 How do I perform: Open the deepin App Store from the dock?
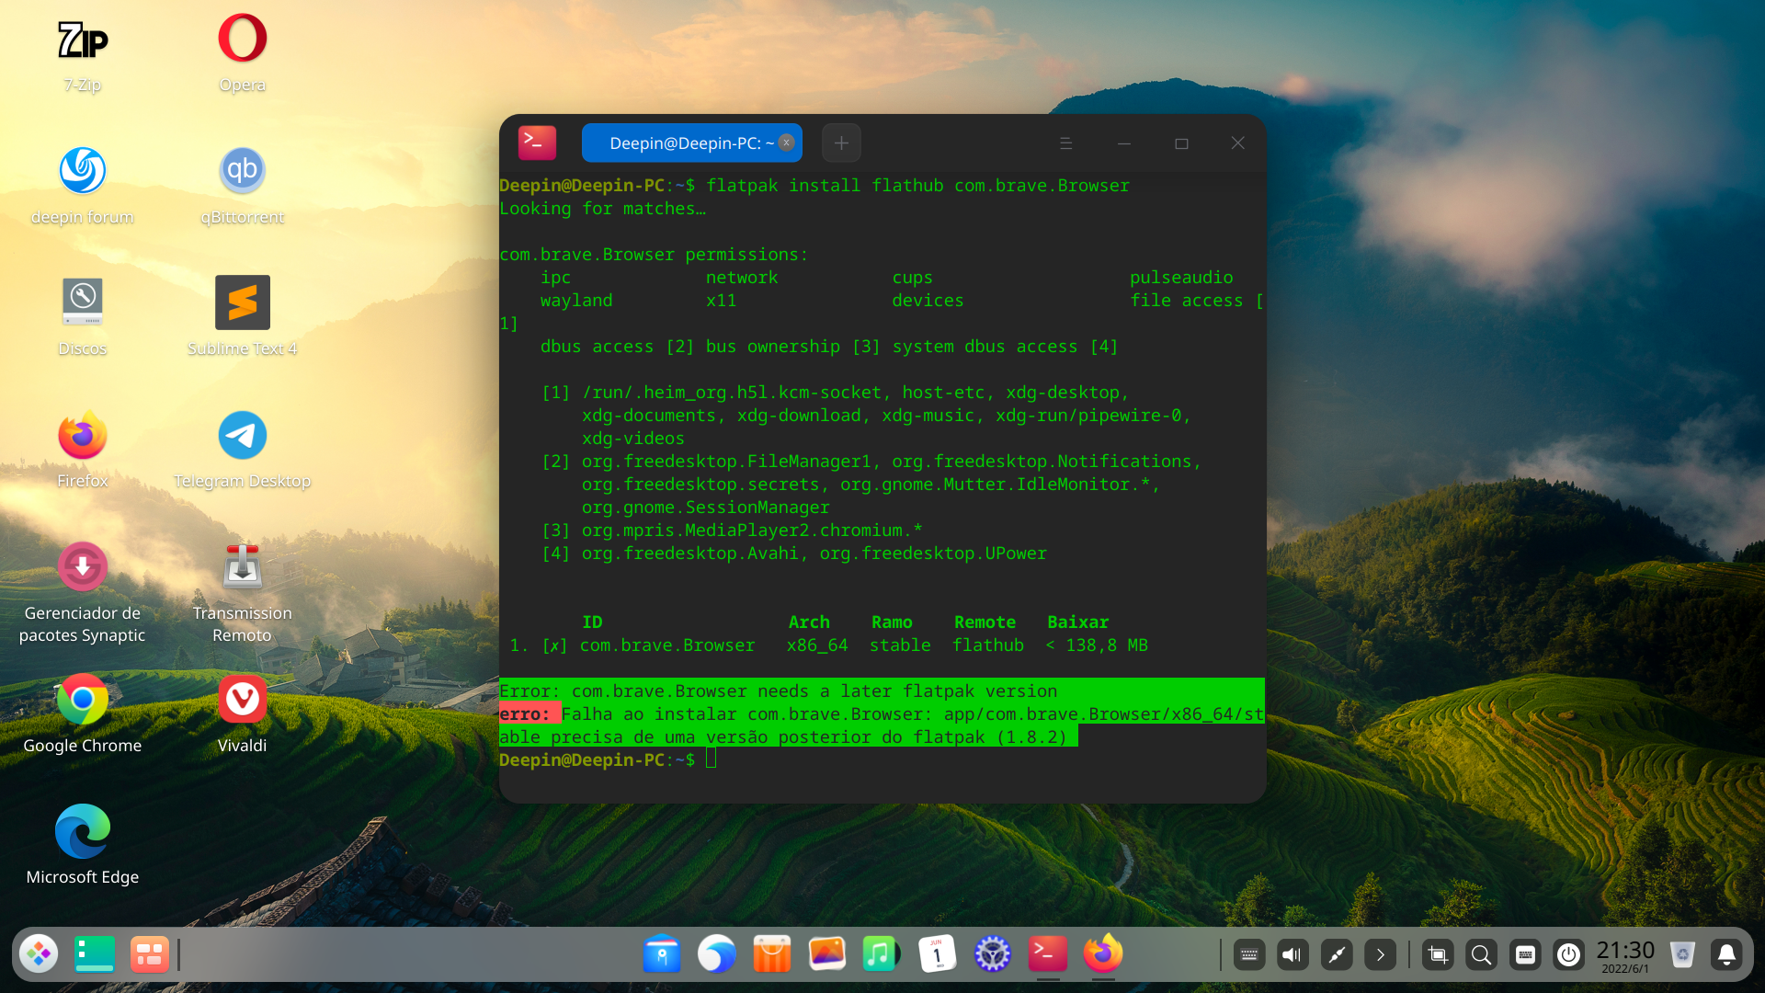(771, 954)
